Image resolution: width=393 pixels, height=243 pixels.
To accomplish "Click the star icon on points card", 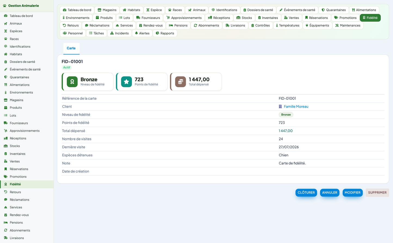I will (x=126, y=82).
